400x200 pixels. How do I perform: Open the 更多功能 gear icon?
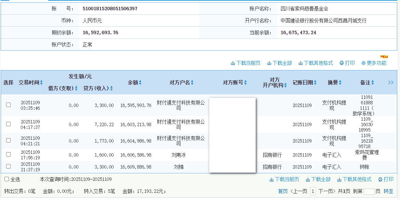click(x=363, y=63)
